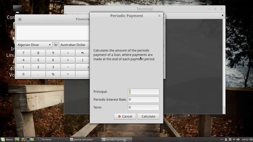
Task: Open the calculator window menu icon
Action: pos(20,19)
